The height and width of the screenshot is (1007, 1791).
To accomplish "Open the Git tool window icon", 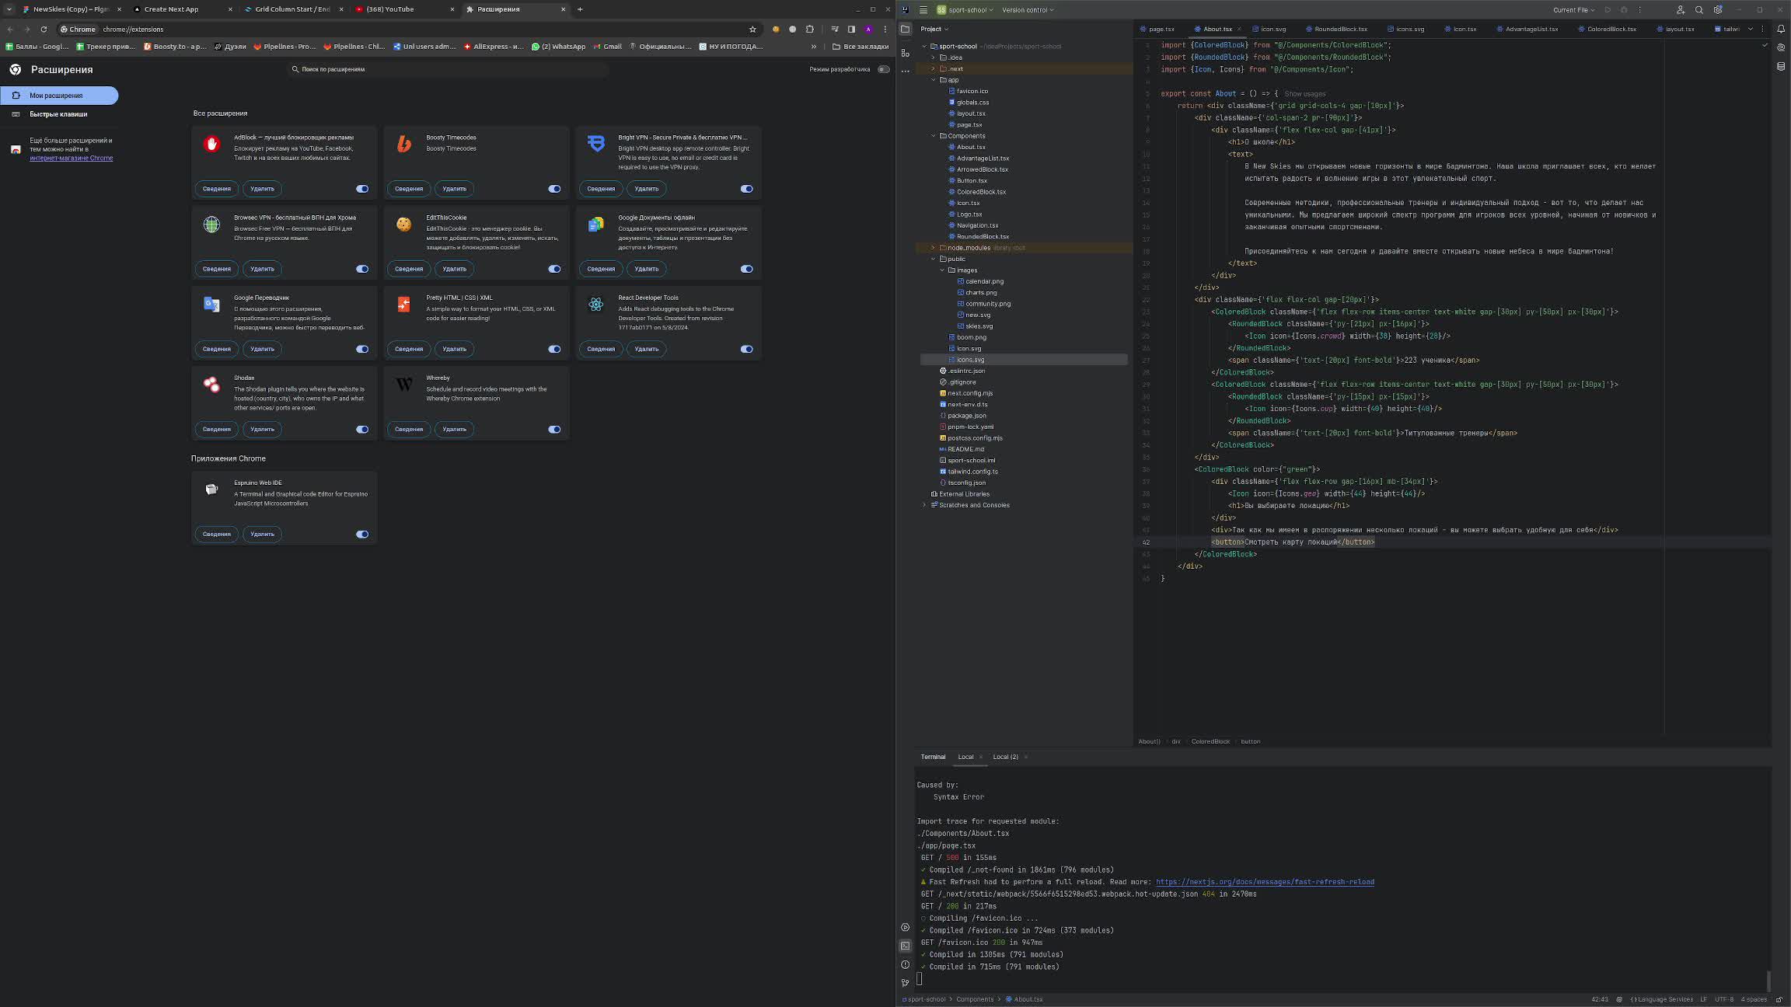I will point(905,983).
